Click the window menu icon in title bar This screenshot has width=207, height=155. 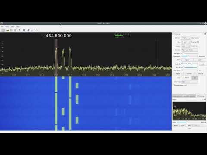[1, 23]
